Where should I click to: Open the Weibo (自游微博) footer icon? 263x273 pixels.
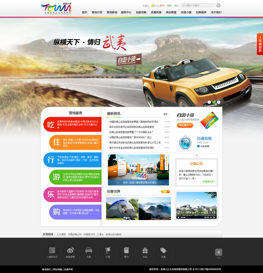pyautogui.click(x=70, y=251)
